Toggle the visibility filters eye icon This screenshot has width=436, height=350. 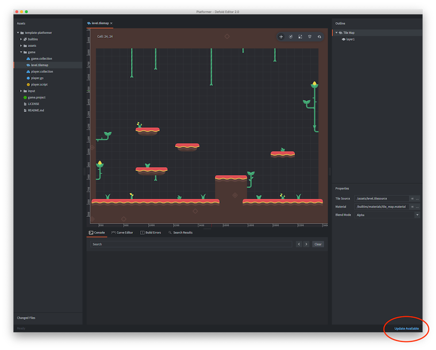319,36
